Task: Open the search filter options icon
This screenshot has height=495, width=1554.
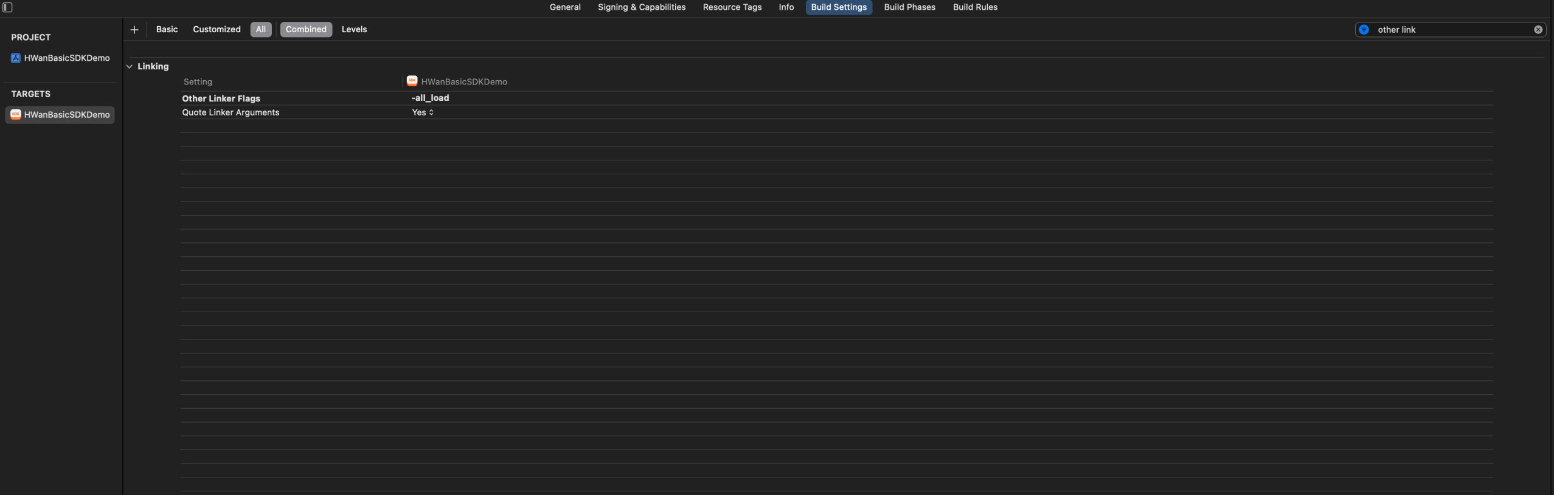Action: (1364, 30)
